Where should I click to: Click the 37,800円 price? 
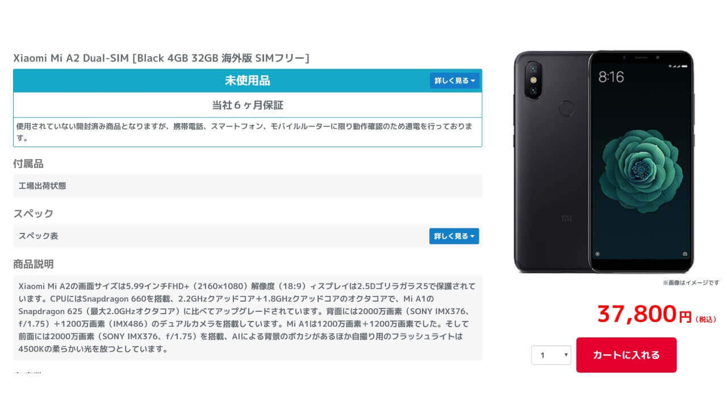[644, 314]
